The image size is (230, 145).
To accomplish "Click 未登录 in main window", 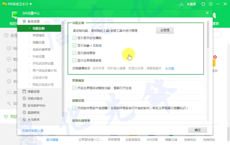I will tap(191, 4).
